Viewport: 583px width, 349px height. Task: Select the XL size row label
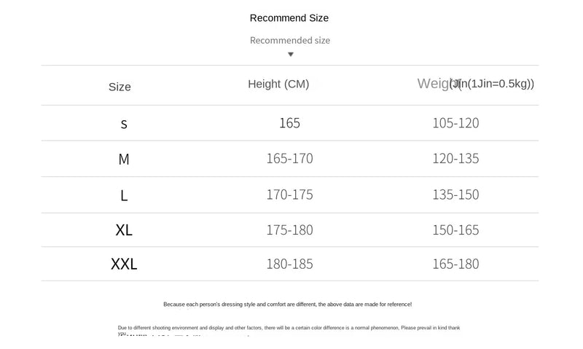pyautogui.click(x=124, y=230)
